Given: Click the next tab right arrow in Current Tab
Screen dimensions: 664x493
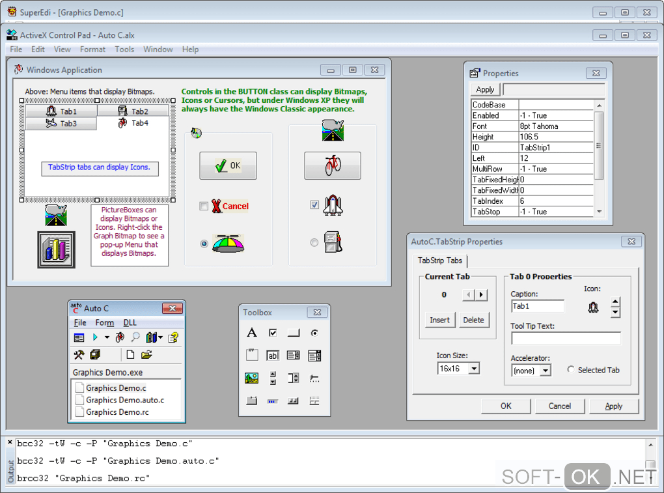Looking at the screenshot, I should (481, 294).
